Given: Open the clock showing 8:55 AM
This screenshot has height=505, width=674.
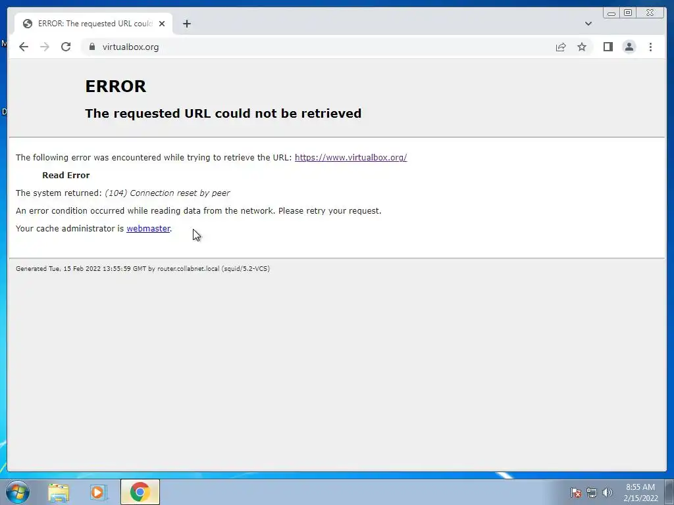Looking at the screenshot, I should point(640,493).
